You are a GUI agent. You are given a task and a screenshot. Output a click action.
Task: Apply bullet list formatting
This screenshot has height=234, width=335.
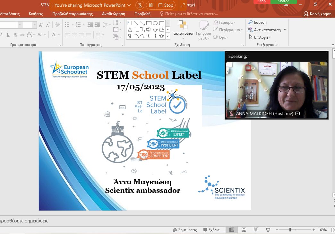[x=68, y=24]
